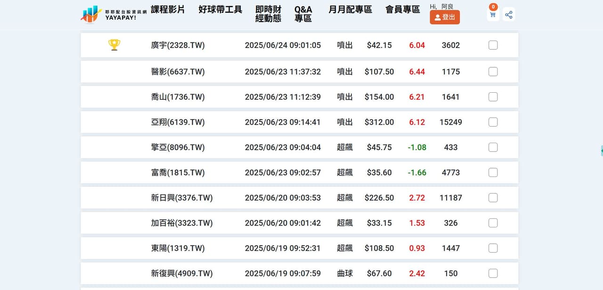Click stock name 富喬(1815.TW)
The image size is (603, 290).
click(178, 172)
